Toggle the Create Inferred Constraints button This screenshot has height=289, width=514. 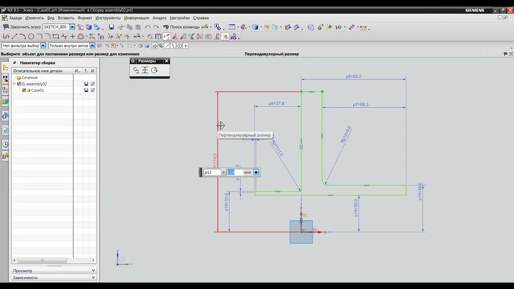(225, 37)
